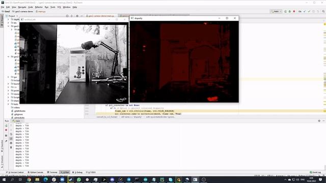
Task: Open the Edit menu
Action: point(8,7)
